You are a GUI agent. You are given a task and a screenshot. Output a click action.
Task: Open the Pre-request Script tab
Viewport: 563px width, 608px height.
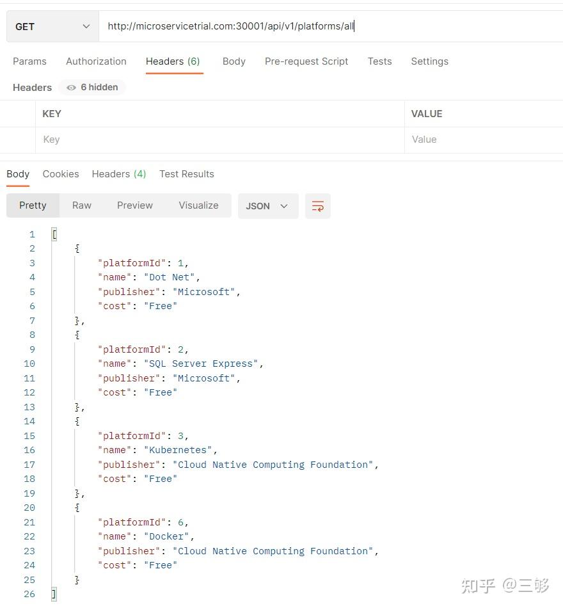coord(306,61)
